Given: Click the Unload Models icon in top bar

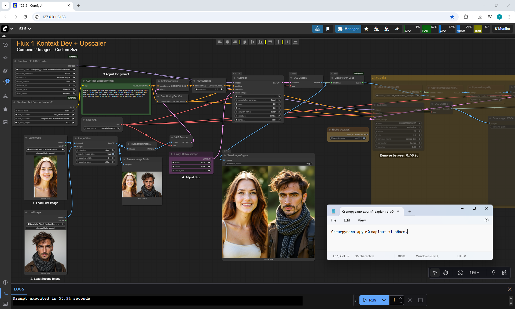Looking at the screenshot, I should [376, 29].
